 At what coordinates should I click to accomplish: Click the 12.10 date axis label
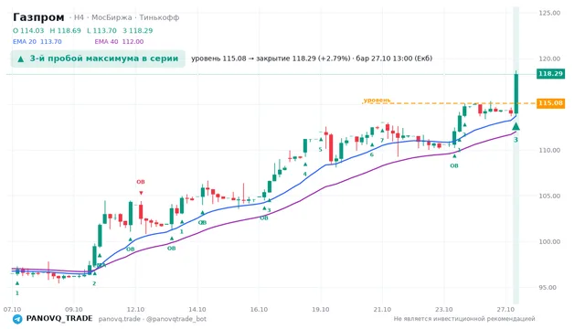[135, 310]
